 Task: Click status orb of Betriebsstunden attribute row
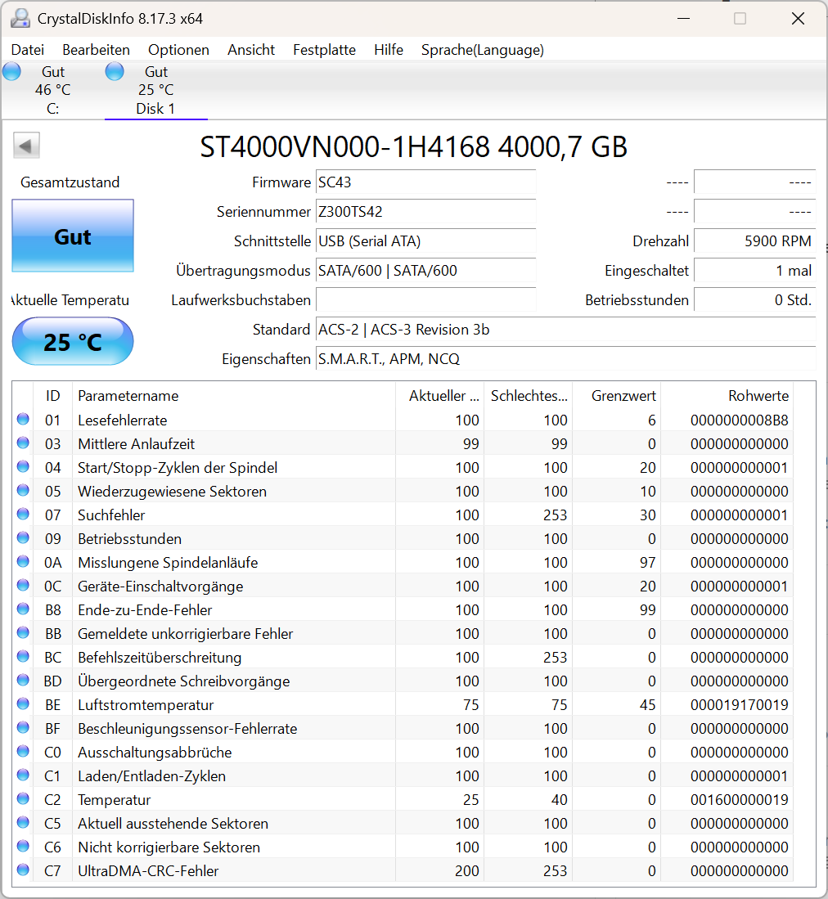[x=23, y=537]
